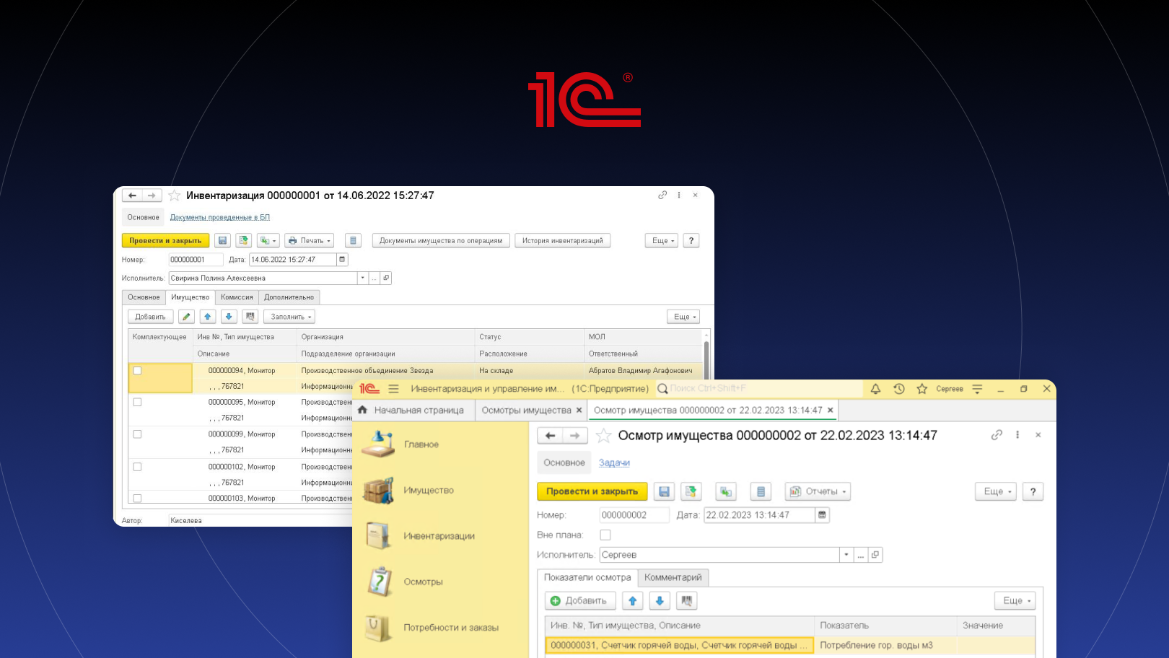Toggle the Вне плана checkbox

605,535
